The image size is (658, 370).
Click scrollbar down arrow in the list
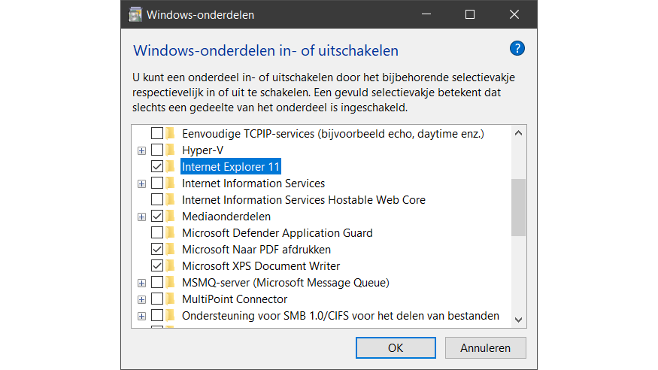tap(518, 320)
